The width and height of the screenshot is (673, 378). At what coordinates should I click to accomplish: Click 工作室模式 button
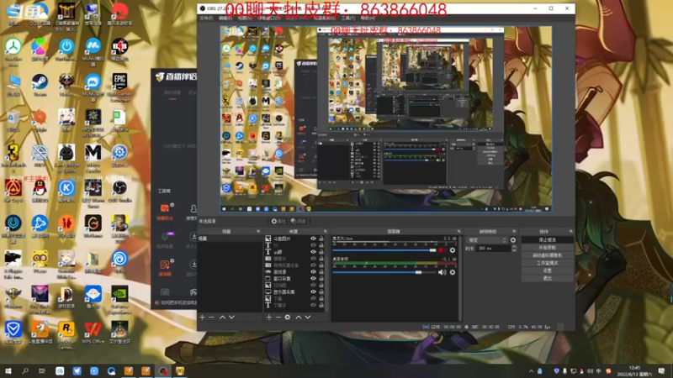tap(548, 263)
